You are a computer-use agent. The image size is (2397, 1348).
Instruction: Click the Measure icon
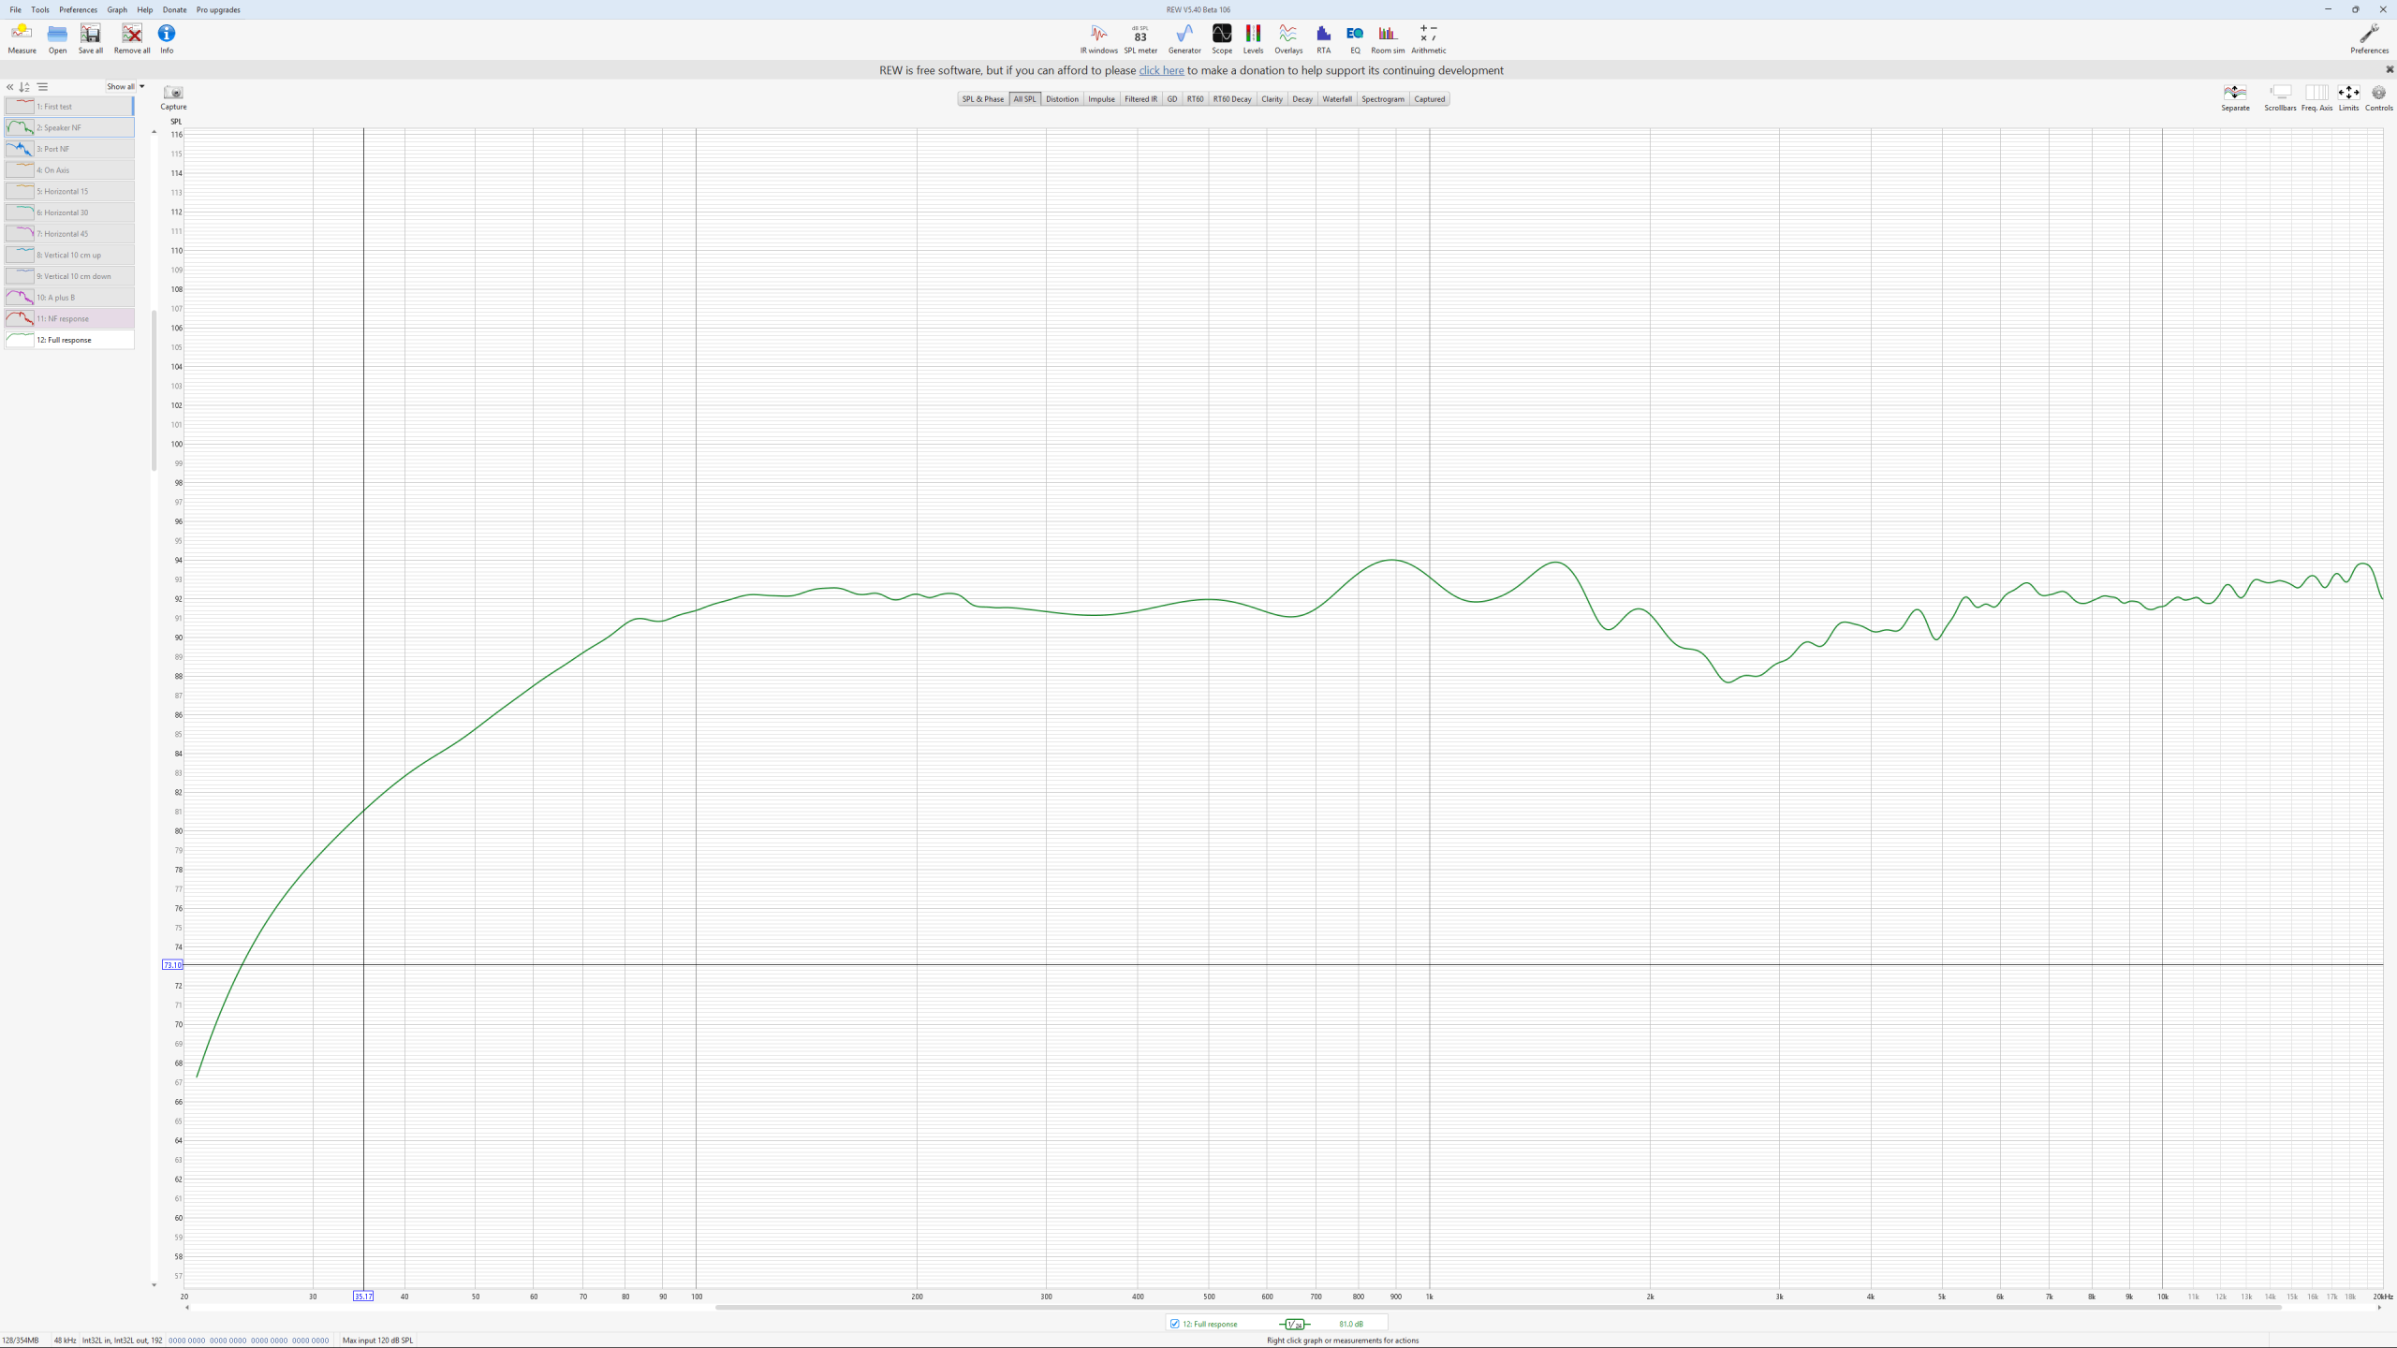tap(22, 38)
